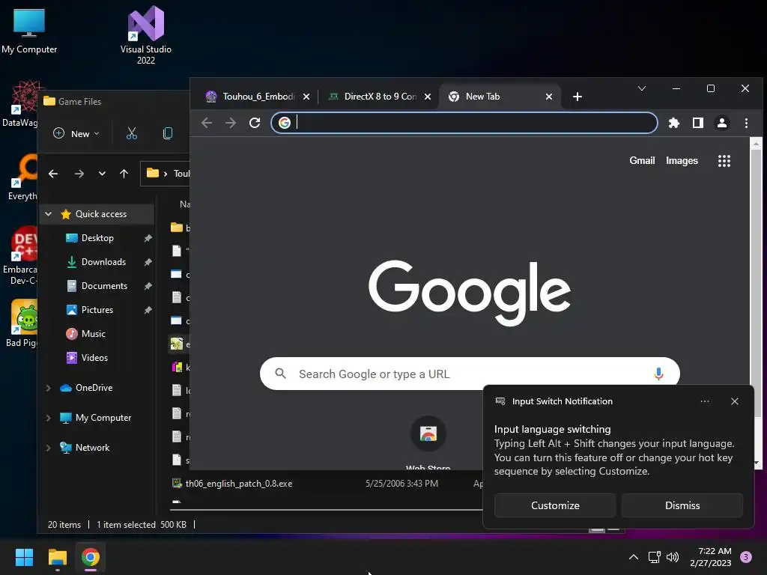
Task: Click the Chrome address bar
Action: [464, 123]
